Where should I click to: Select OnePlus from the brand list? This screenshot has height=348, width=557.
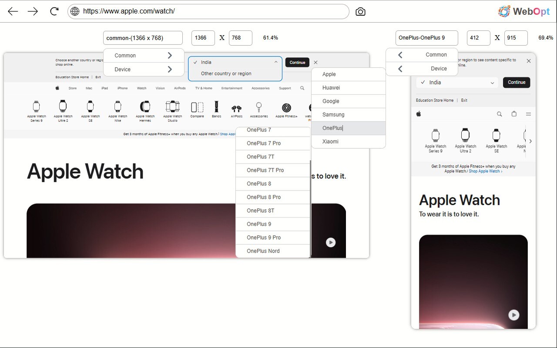point(333,128)
